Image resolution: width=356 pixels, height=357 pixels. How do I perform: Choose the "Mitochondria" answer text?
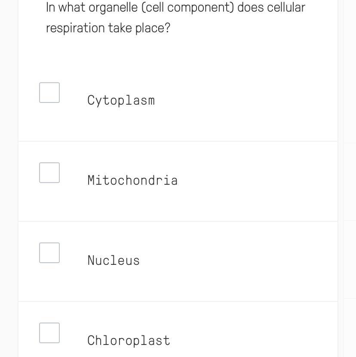point(132,180)
